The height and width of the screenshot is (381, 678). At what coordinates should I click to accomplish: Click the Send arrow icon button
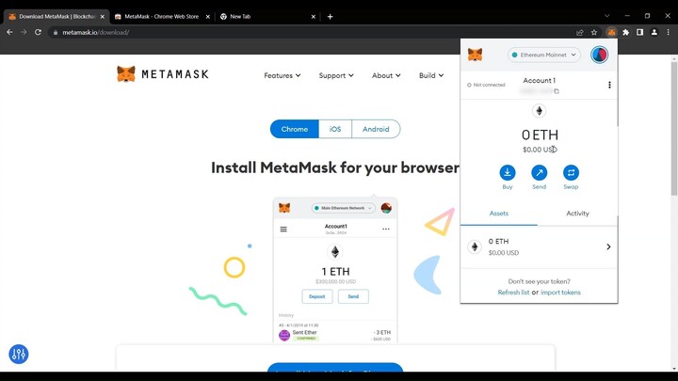(x=540, y=173)
